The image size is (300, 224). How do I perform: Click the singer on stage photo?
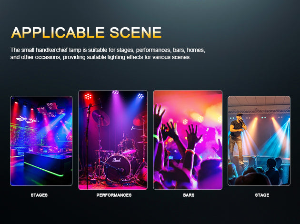click(259, 141)
